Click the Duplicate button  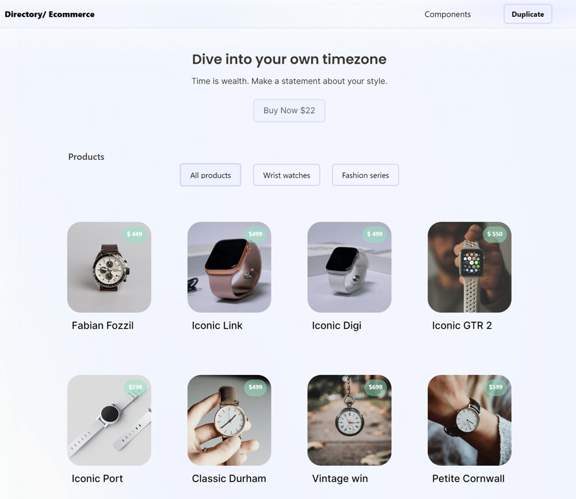tap(528, 14)
